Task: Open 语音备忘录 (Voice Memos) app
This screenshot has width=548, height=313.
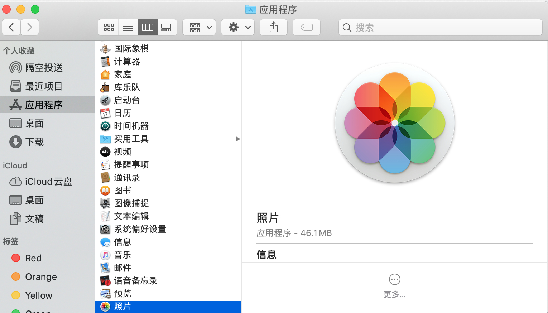Action: coord(135,280)
